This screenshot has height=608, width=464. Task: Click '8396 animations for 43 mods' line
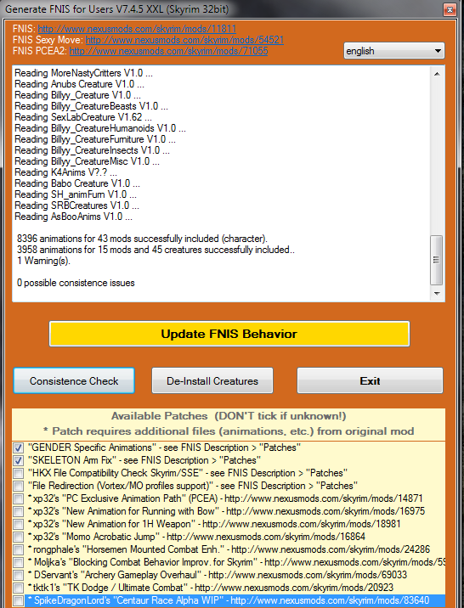(143, 239)
